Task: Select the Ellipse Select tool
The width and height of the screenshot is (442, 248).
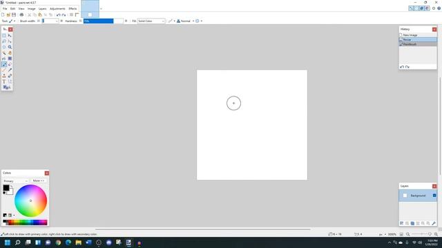Action: click(x=4, y=47)
